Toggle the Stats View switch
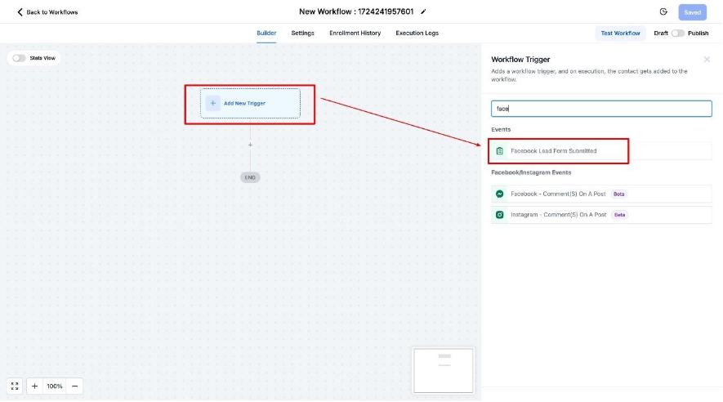This screenshot has width=723, height=402. pyautogui.click(x=19, y=58)
